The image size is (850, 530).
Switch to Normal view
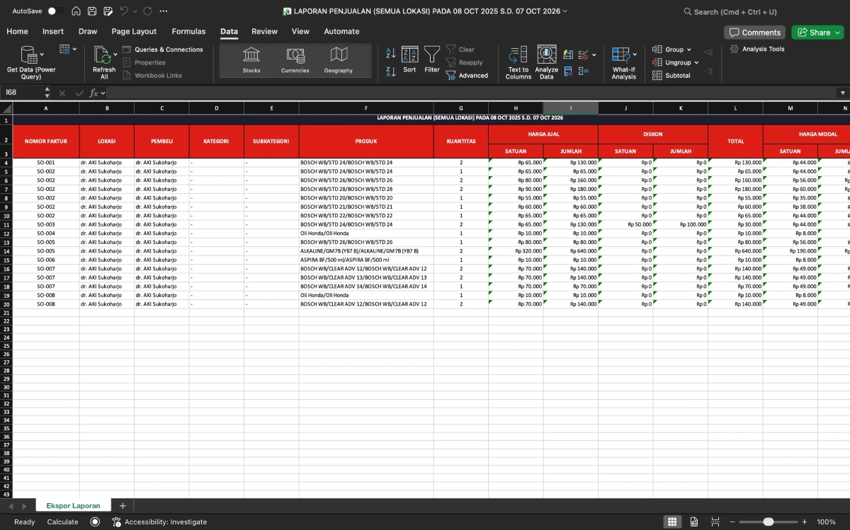click(672, 522)
